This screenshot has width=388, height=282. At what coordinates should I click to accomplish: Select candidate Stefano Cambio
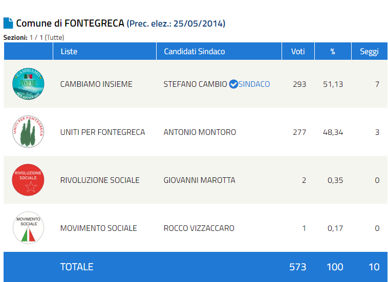(195, 84)
